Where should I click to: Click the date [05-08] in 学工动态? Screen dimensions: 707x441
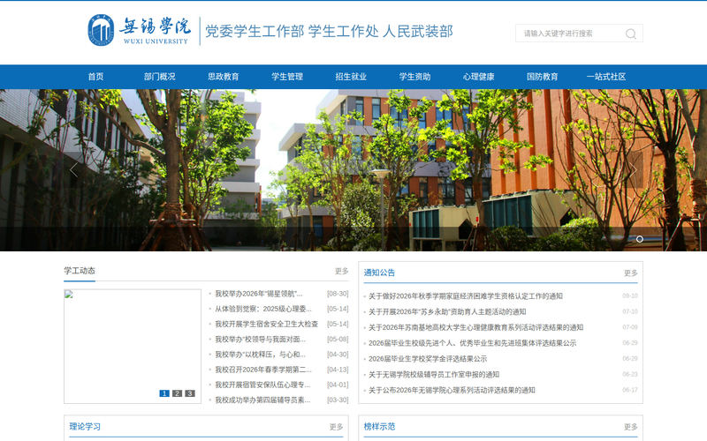pyautogui.click(x=338, y=340)
